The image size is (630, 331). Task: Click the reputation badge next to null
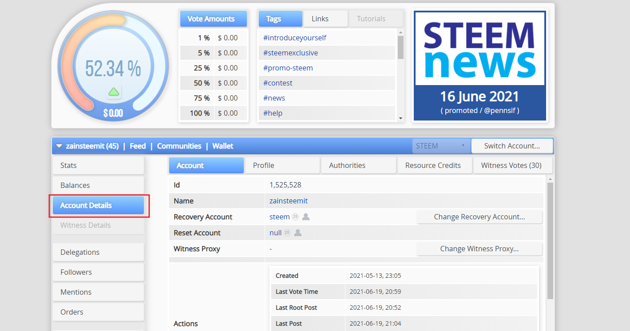tap(287, 233)
